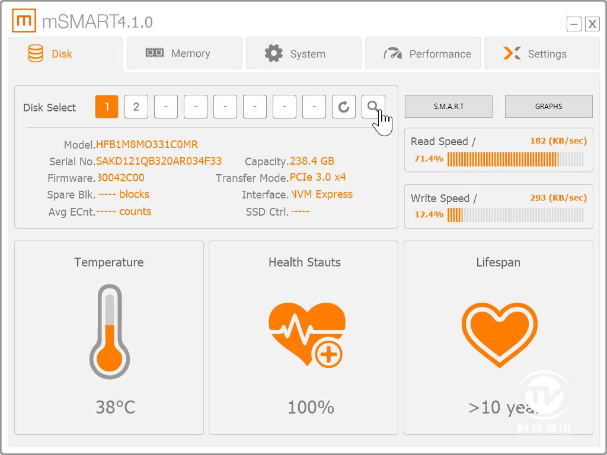Click the 293 (KB/sec) write speed value
Screen dimensions: 607x455
point(558,198)
